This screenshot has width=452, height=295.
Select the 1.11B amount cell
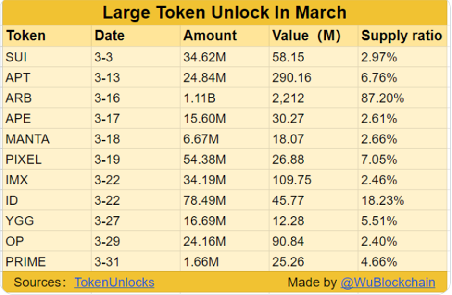tap(199, 98)
